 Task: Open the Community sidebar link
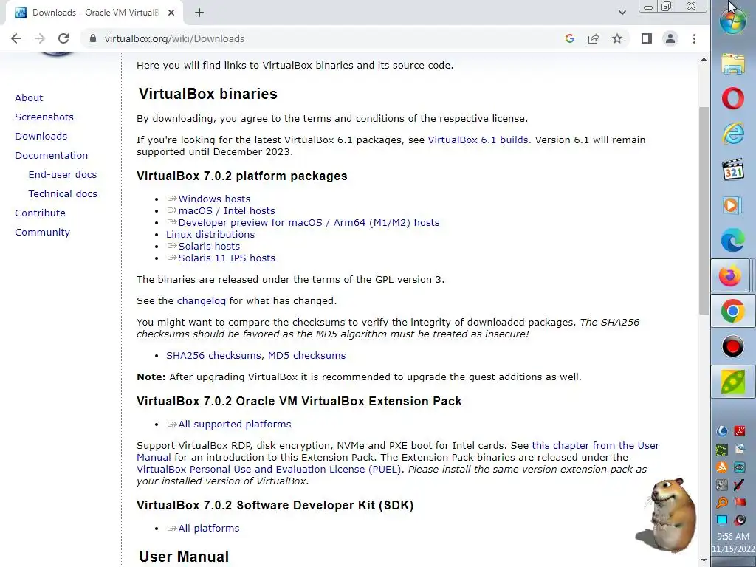tap(42, 233)
